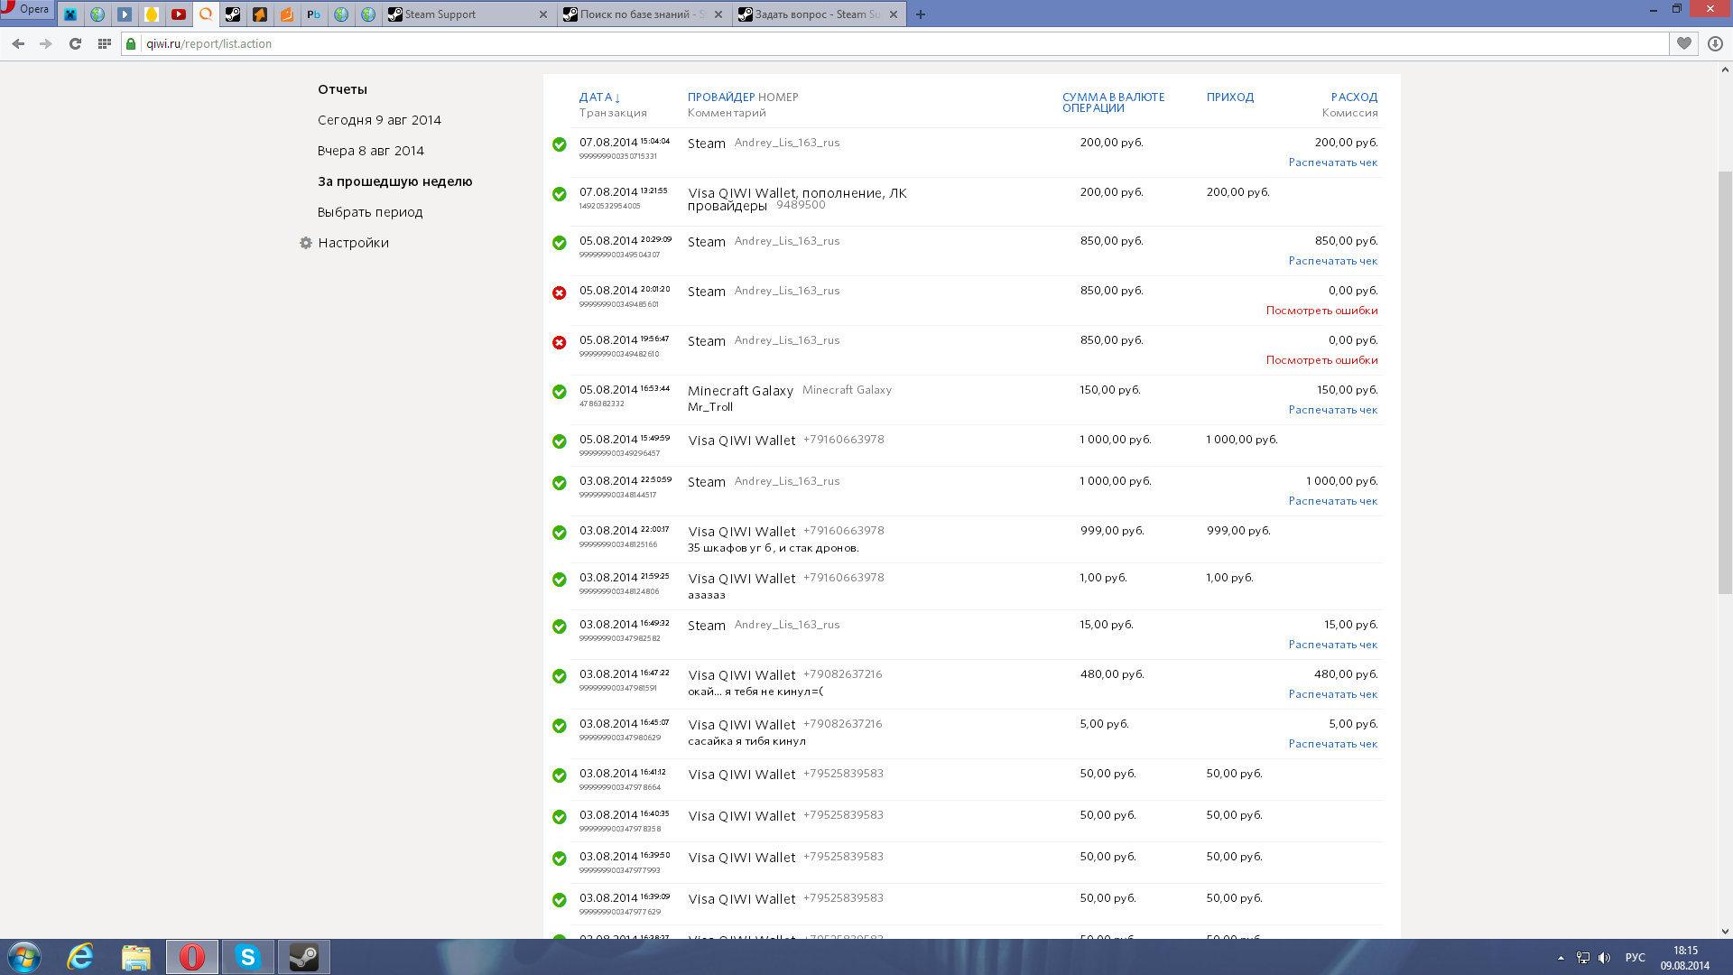Select Сегодня 9 авг 2014 report
The height and width of the screenshot is (975, 1733).
[379, 120]
